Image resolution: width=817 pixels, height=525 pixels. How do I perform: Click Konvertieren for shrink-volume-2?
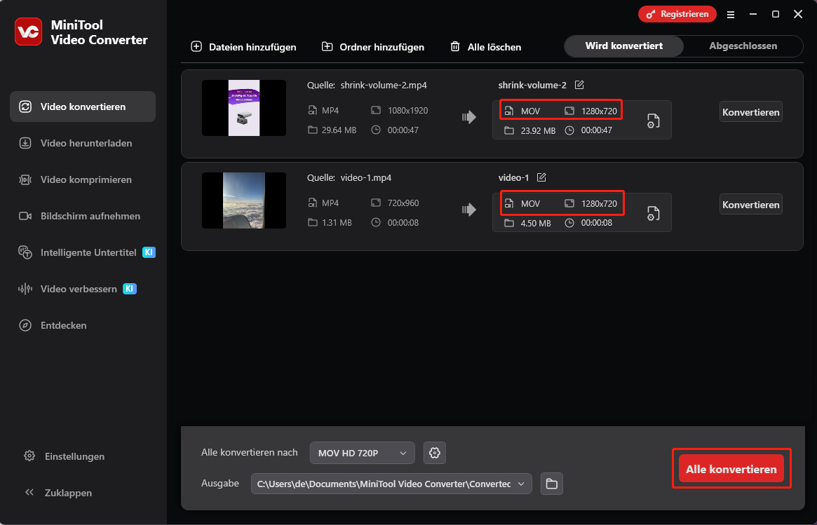point(751,112)
